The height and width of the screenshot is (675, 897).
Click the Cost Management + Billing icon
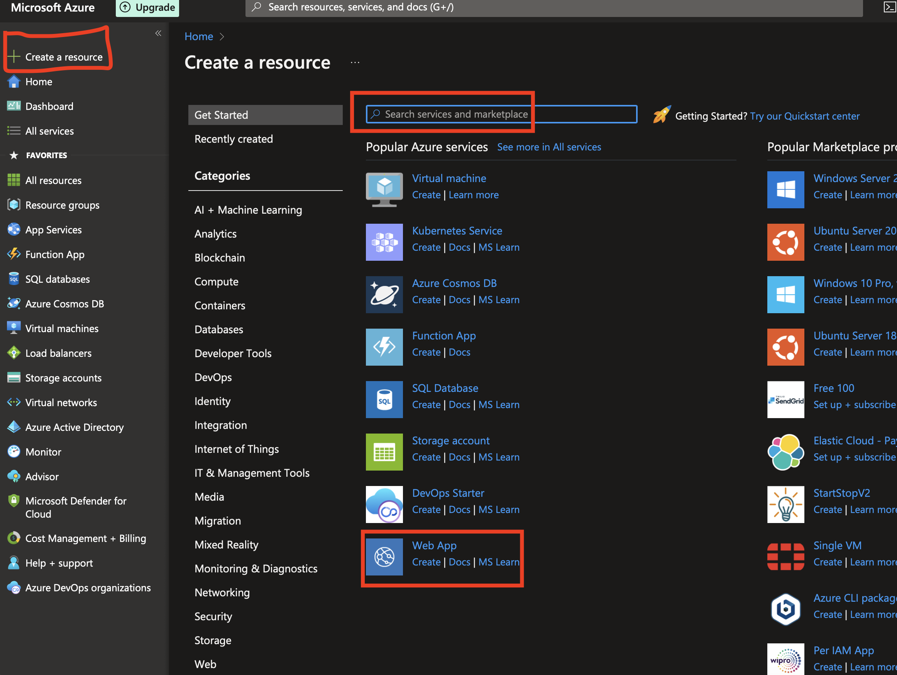click(x=14, y=538)
